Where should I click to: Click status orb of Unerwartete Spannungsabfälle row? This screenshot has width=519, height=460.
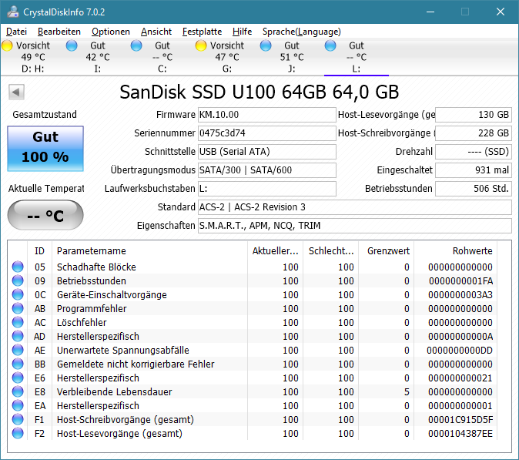pos(18,350)
